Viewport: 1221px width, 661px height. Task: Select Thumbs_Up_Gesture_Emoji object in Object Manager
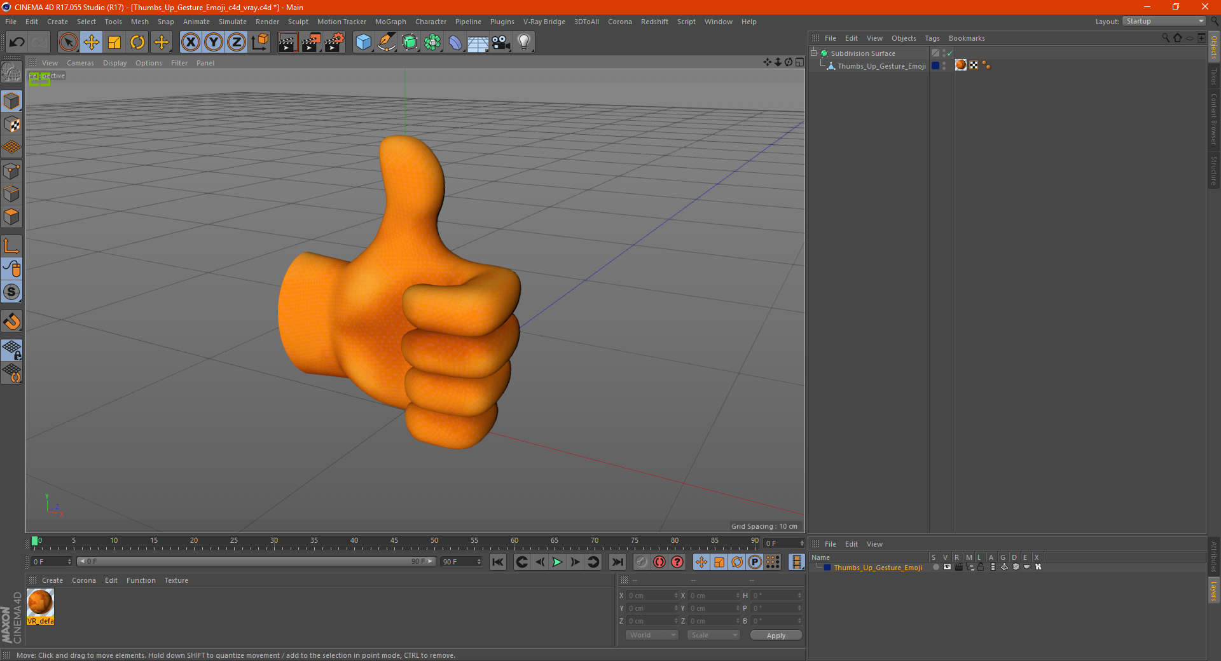881,66
